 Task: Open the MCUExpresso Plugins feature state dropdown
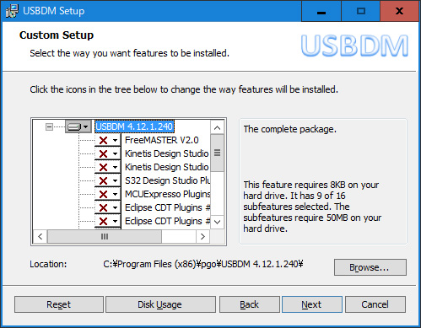[108, 194]
